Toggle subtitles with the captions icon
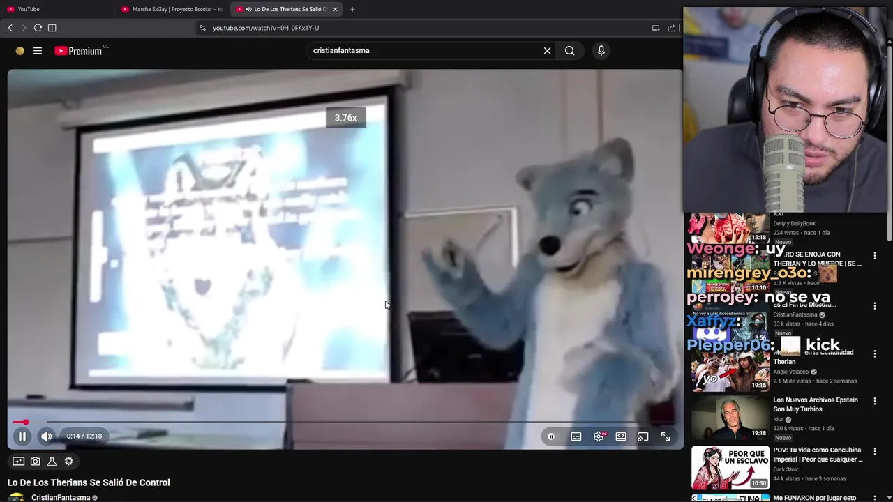The image size is (893, 502). (576, 436)
